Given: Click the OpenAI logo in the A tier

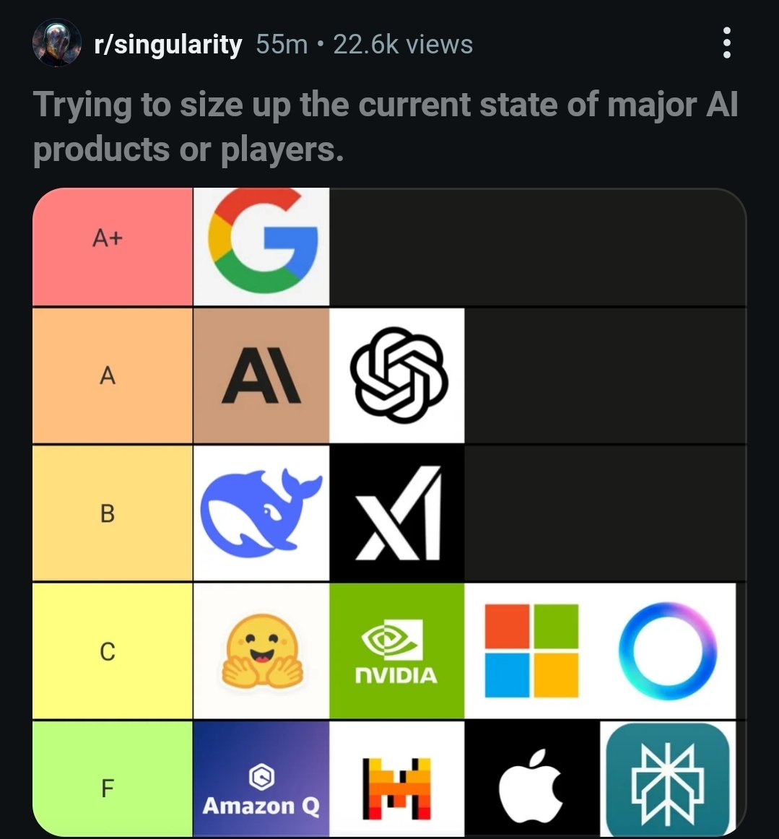Looking at the screenshot, I should point(398,375).
